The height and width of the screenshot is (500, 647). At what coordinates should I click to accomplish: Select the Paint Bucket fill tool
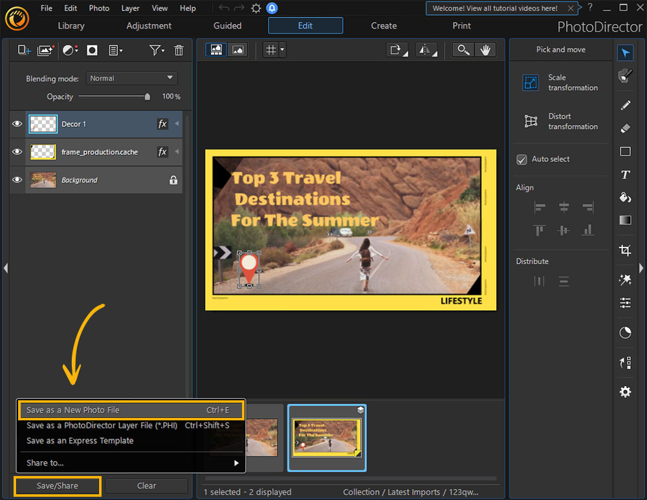625,197
